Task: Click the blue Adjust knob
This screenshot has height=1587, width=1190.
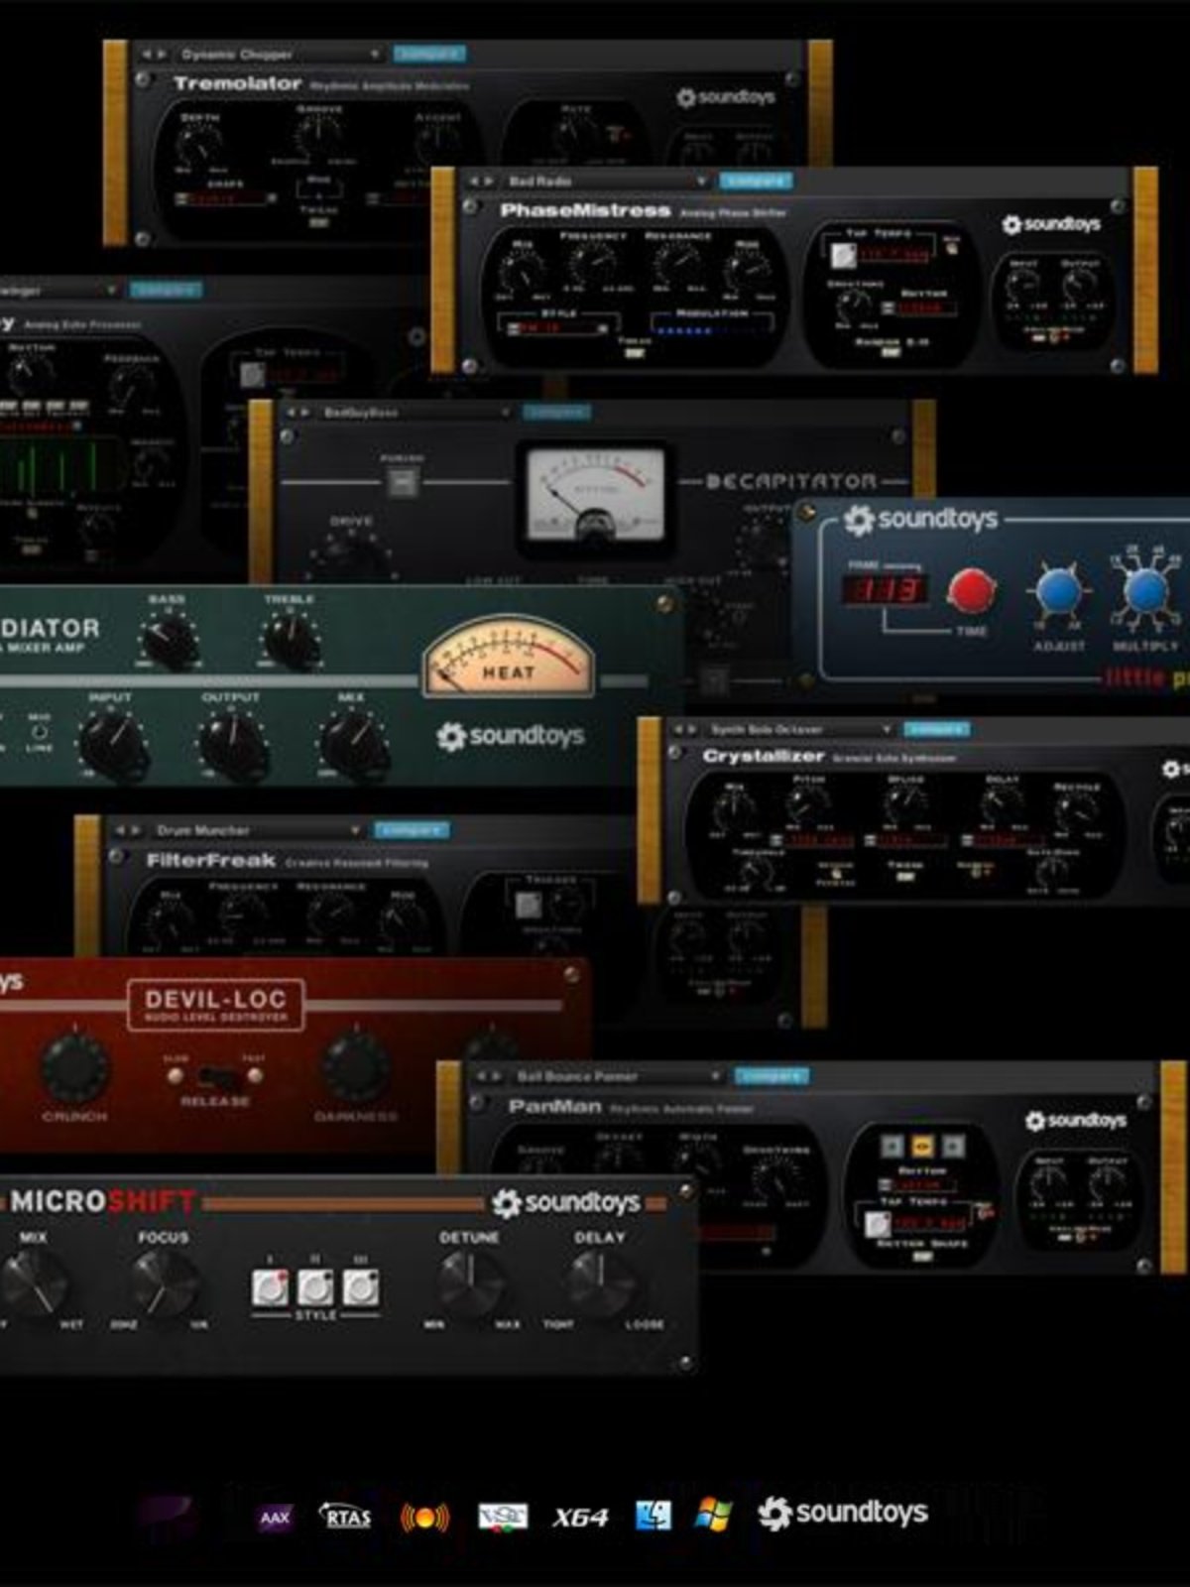Action: (x=1059, y=592)
